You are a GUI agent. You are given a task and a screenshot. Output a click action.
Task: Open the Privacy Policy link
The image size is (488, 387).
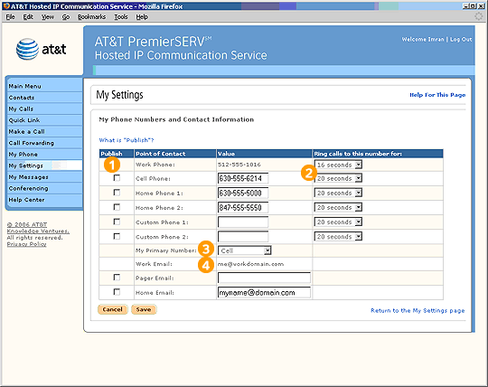click(27, 244)
